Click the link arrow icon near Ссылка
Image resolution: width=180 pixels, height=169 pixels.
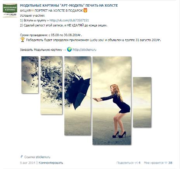pos(22,157)
